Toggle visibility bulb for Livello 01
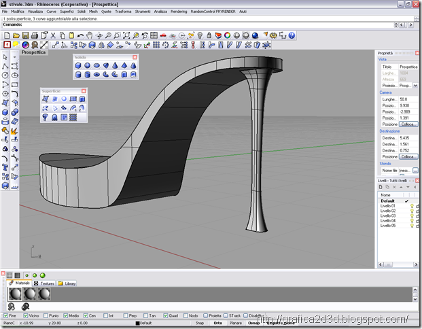 [412, 206]
